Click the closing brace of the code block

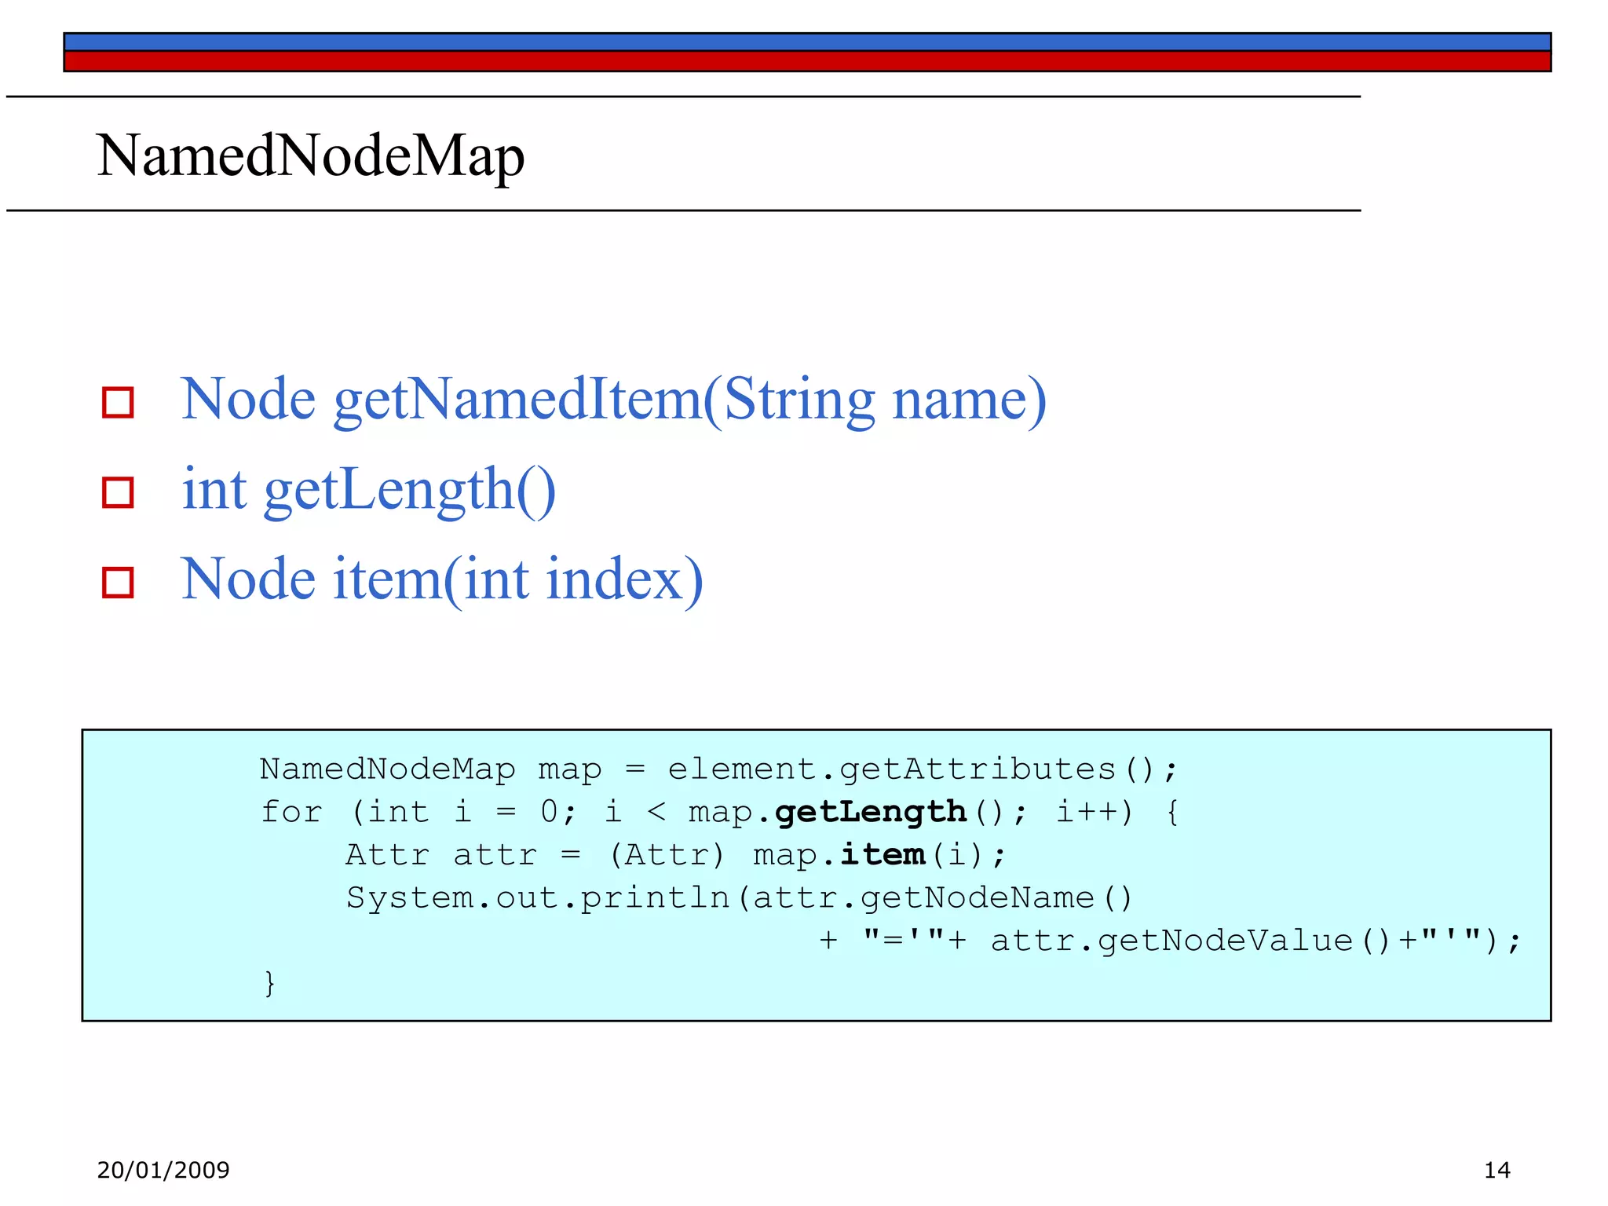pos(269,983)
